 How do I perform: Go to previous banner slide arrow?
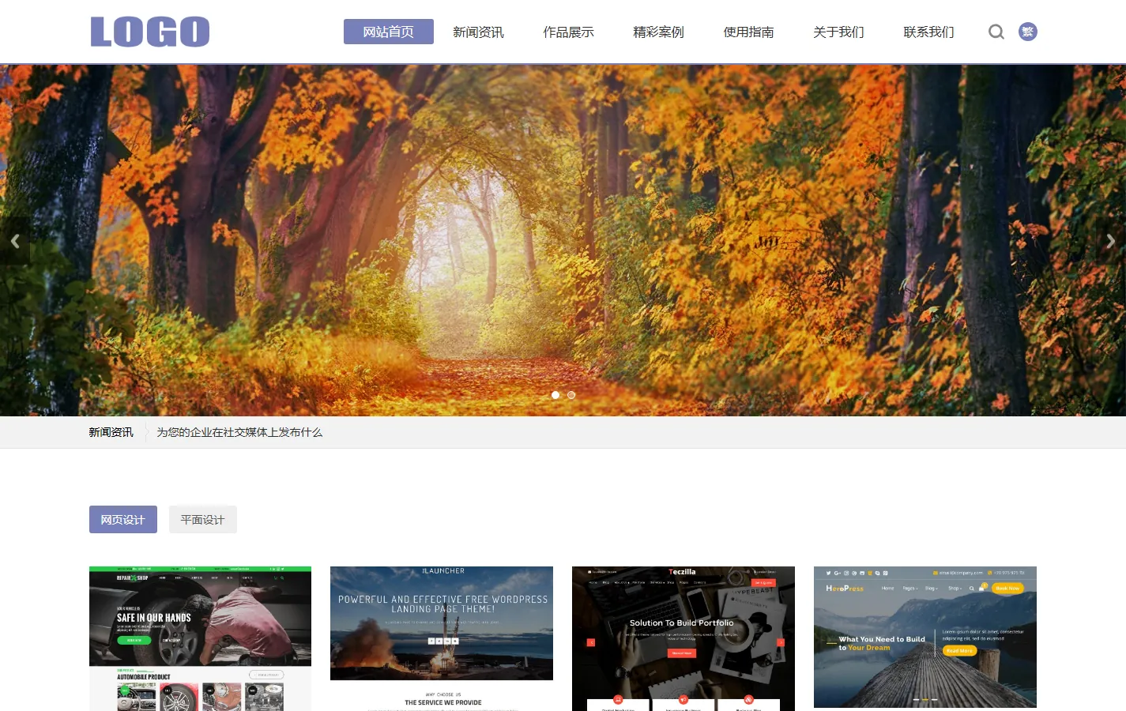coord(15,241)
